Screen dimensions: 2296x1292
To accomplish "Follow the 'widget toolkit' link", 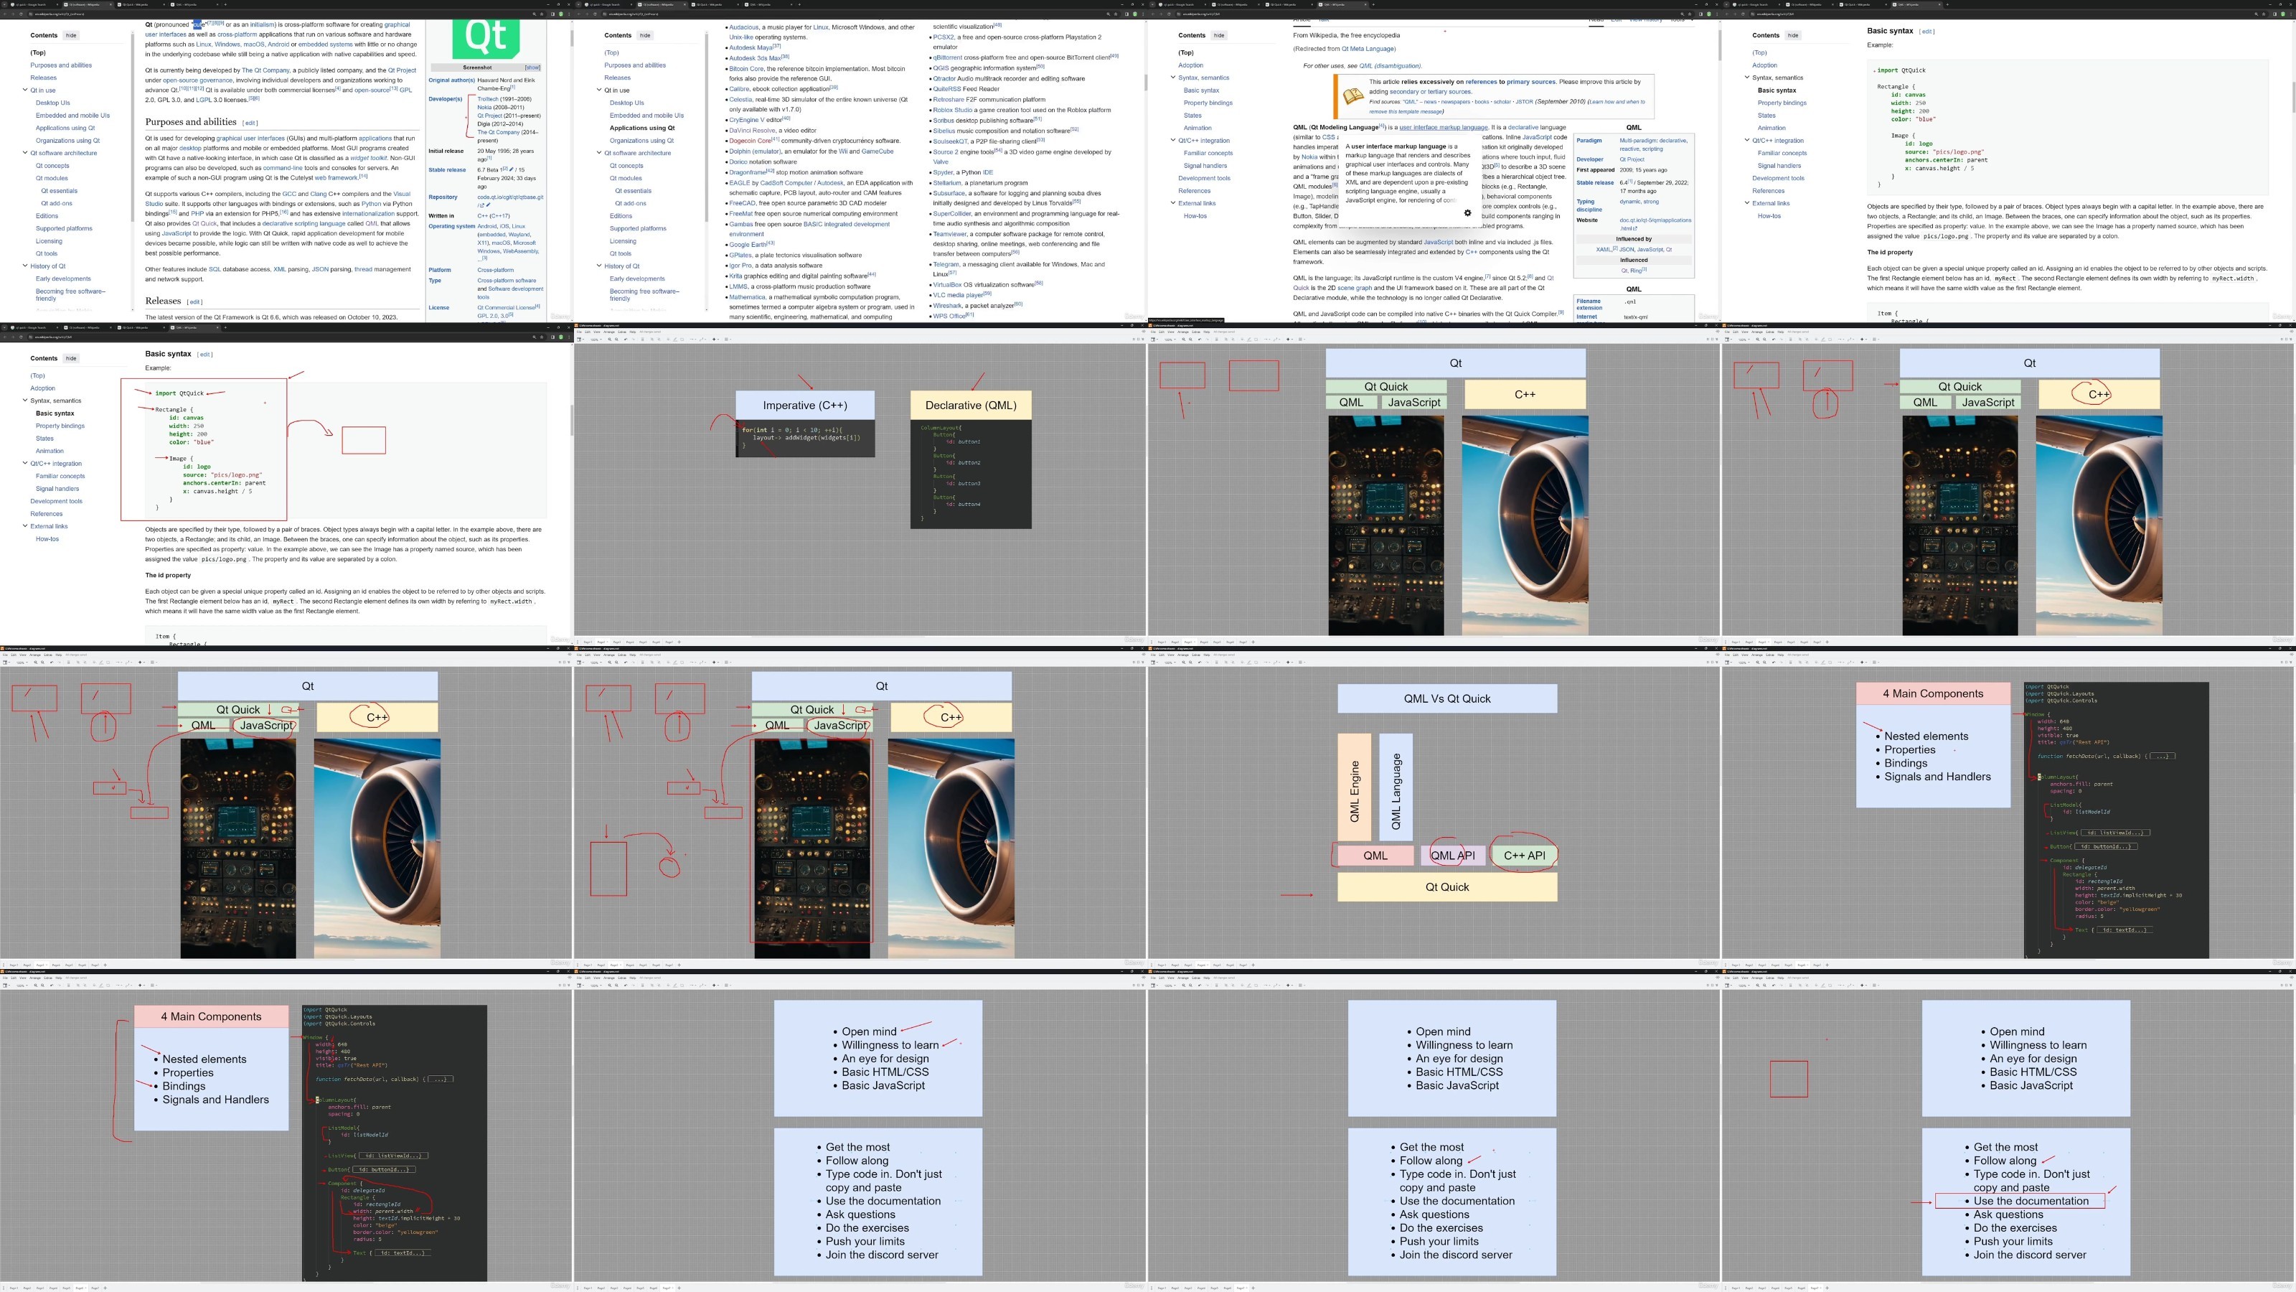I will click(x=368, y=158).
